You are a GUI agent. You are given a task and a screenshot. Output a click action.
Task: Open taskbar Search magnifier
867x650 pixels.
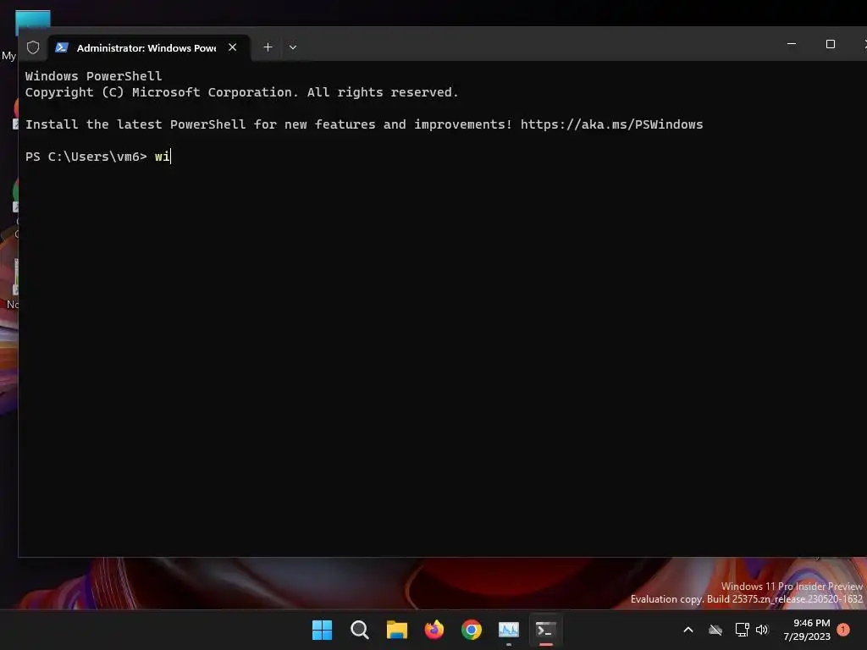(x=359, y=630)
